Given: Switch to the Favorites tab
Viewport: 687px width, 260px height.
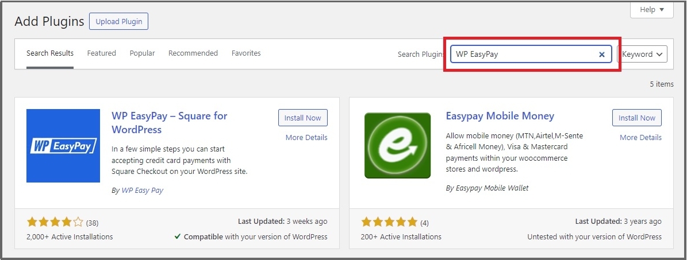Looking at the screenshot, I should (x=246, y=53).
